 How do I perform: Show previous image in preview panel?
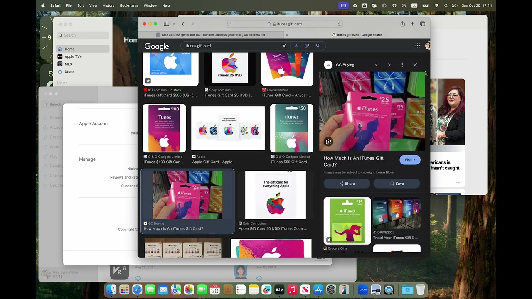click(376, 65)
